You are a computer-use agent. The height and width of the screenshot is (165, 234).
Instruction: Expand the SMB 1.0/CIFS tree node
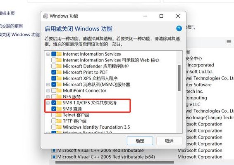tap(48, 103)
